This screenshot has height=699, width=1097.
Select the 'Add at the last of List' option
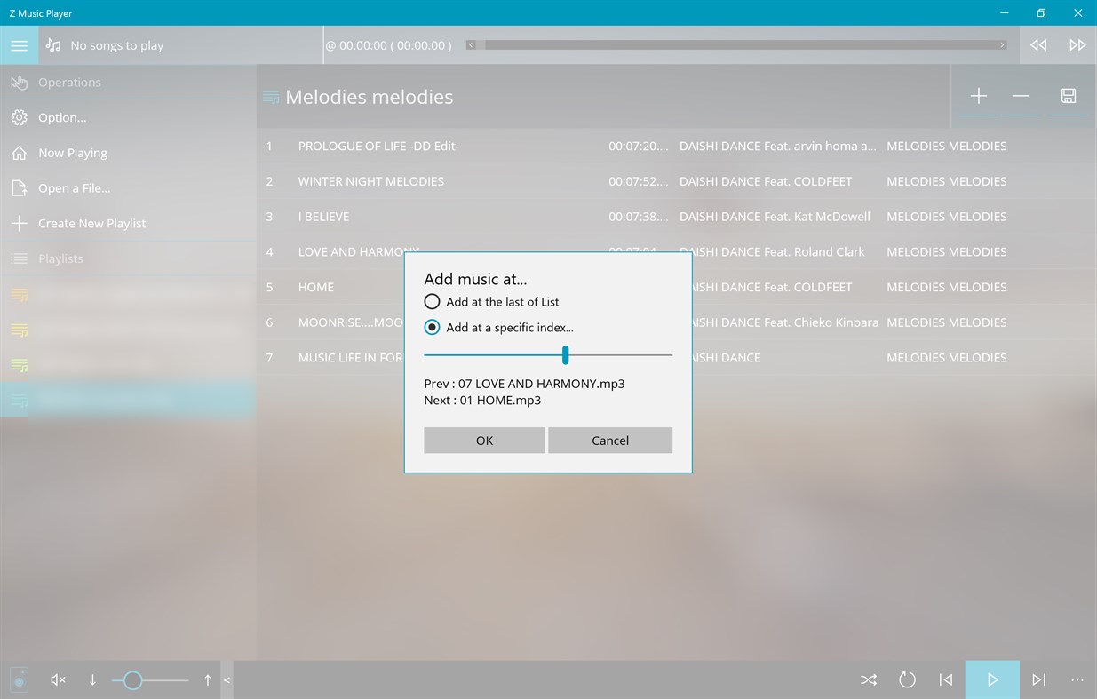(x=432, y=301)
